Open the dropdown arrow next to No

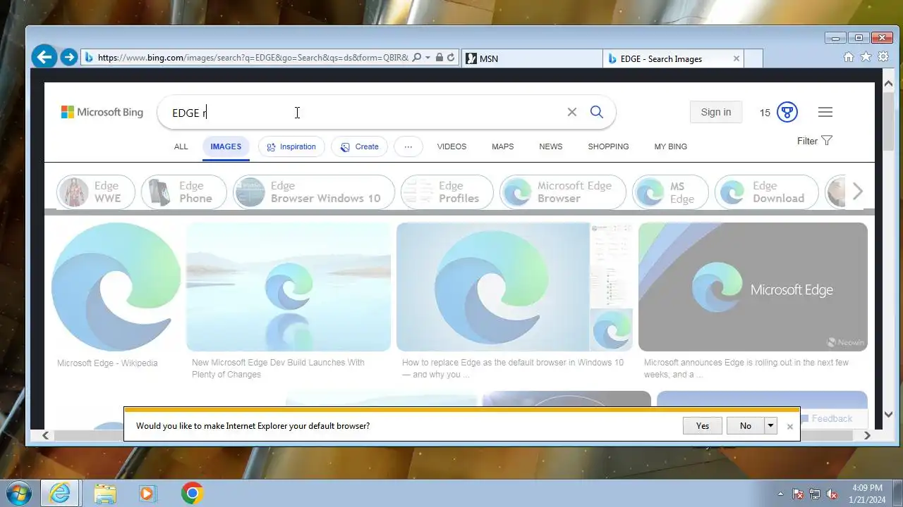coord(771,425)
